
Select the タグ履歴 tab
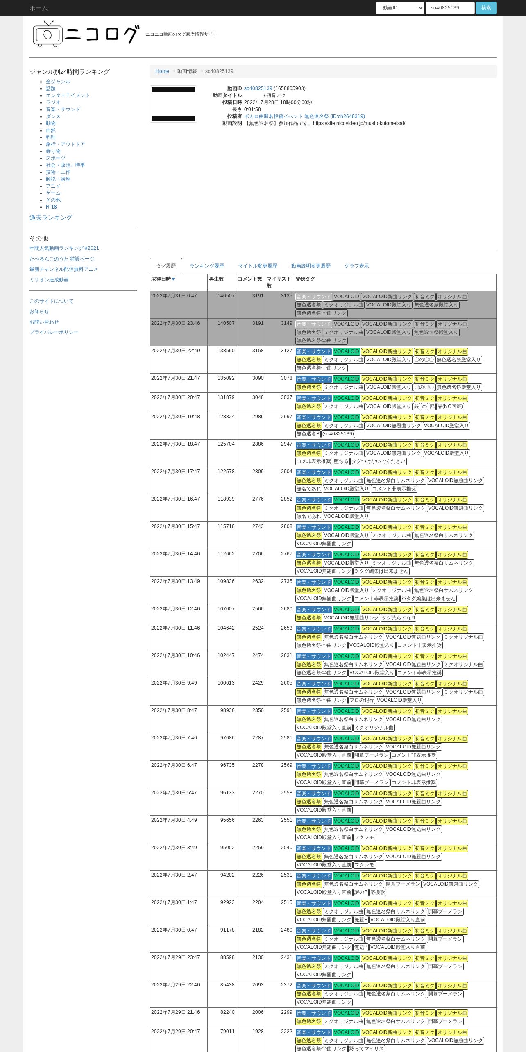pos(166,266)
